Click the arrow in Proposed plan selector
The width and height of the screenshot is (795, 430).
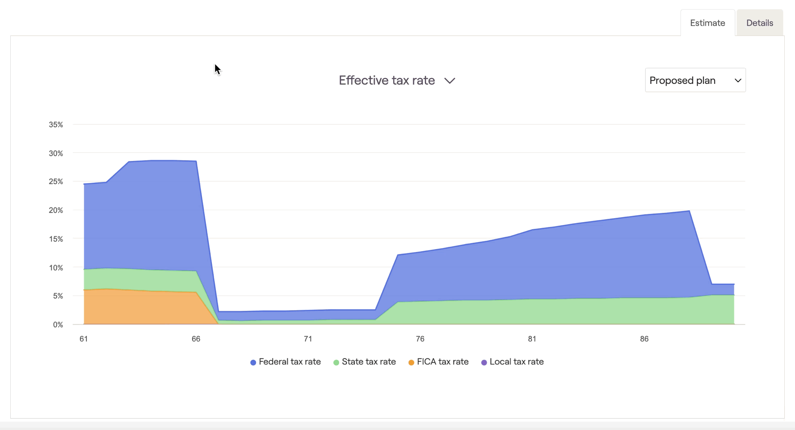coord(738,80)
